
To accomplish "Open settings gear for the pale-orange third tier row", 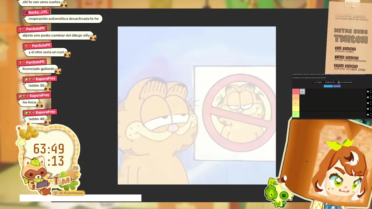I will (368, 103).
